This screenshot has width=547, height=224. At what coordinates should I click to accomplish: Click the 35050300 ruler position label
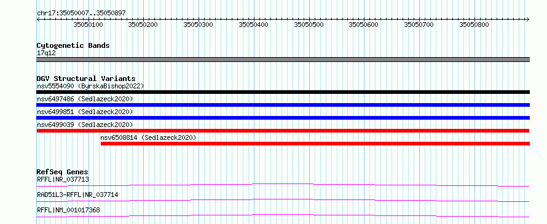[x=198, y=25]
